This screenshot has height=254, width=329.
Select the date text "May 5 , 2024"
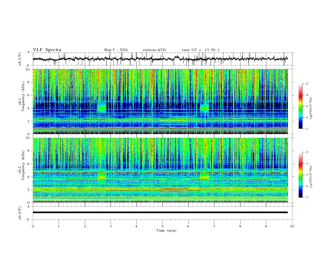[x=116, y=50]
